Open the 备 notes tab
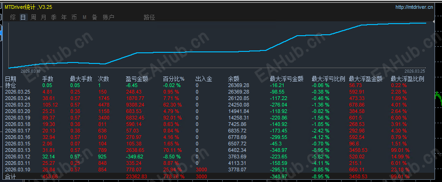442x182 pixels. pyautogui.click(x=94, y=18)
